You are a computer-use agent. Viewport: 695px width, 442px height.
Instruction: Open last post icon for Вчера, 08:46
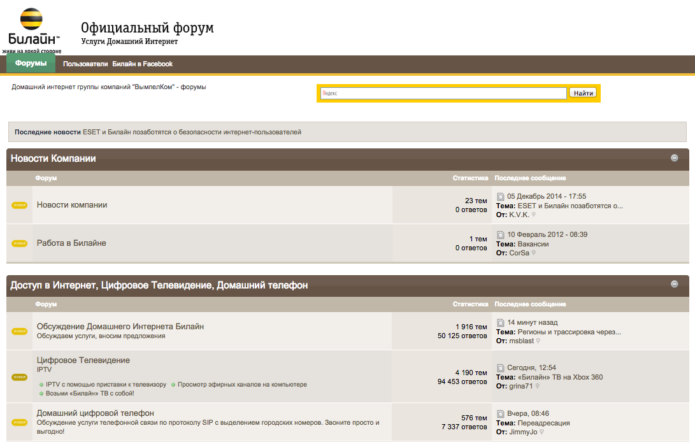501,413
